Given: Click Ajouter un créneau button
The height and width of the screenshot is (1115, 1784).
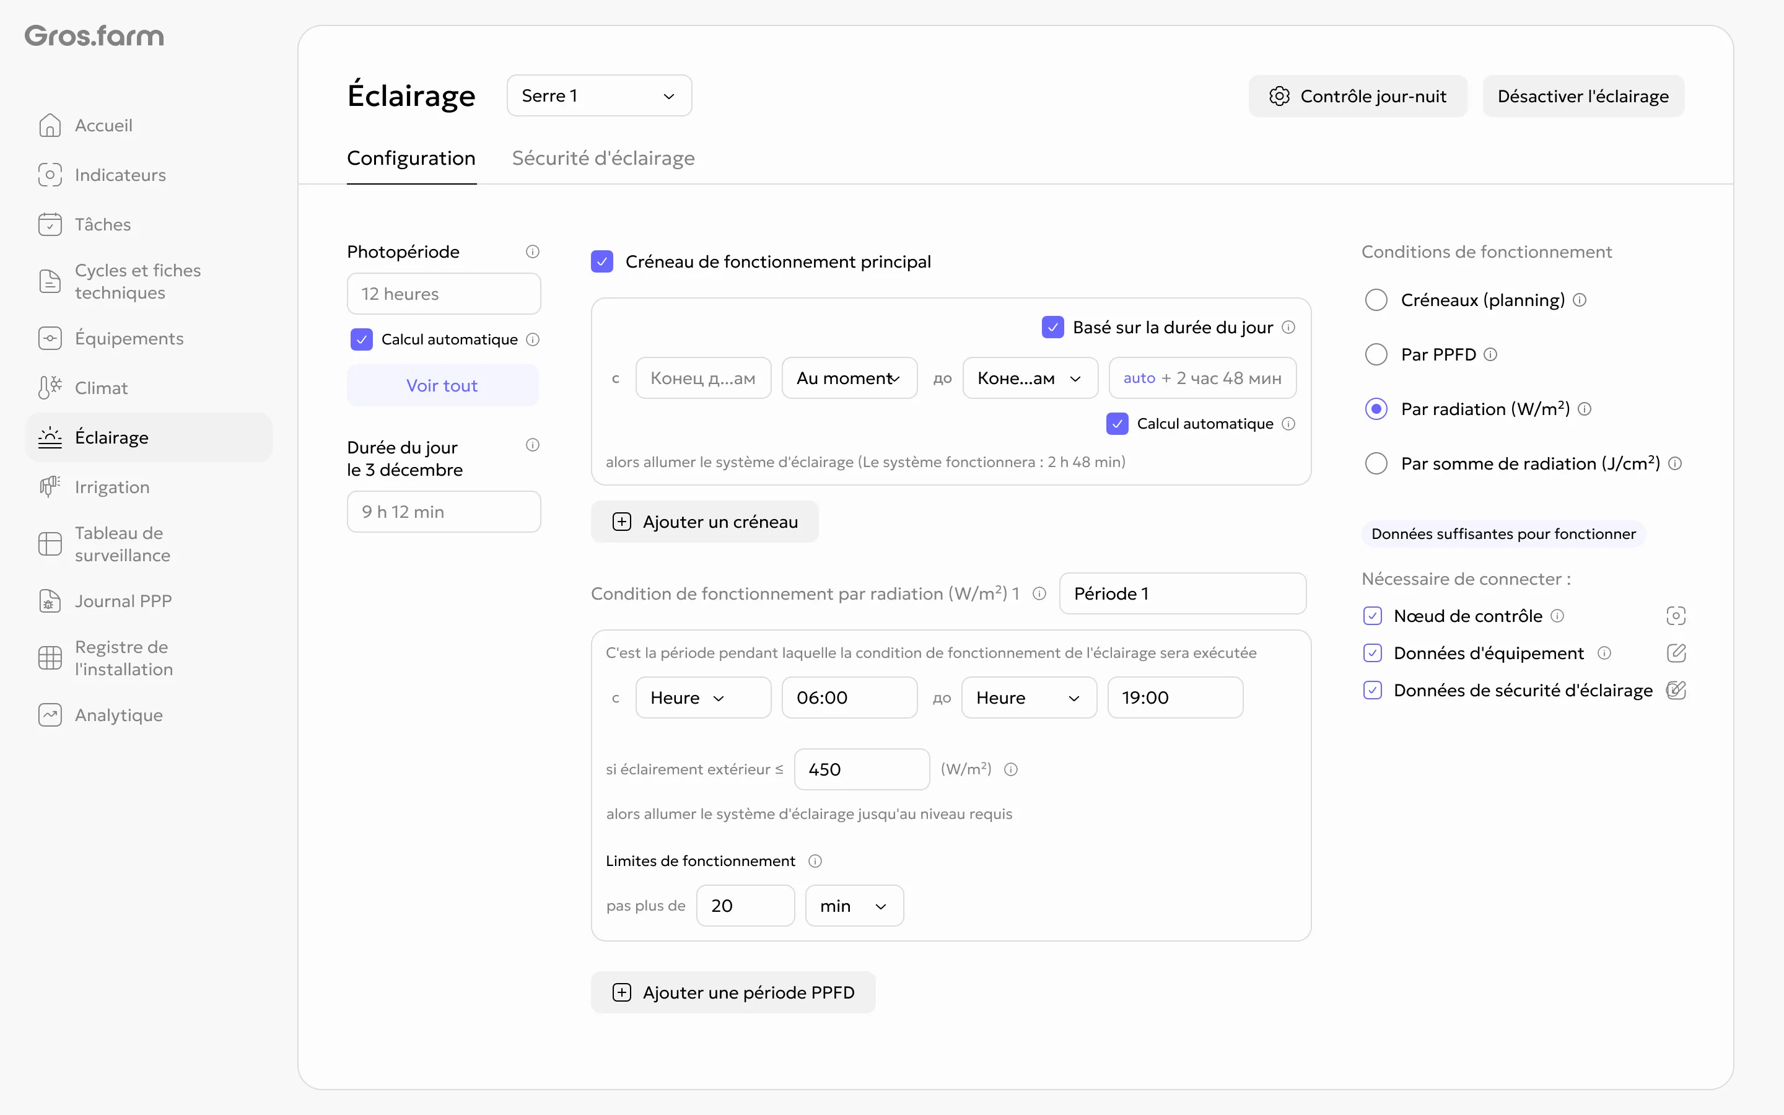Looking at the screenshot, I should pyautogui.click(x=704, y=522).
